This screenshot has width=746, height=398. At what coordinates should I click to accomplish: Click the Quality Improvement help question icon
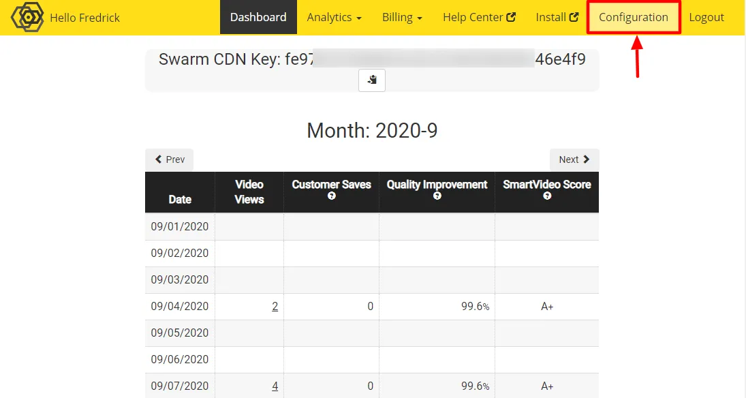437,196
